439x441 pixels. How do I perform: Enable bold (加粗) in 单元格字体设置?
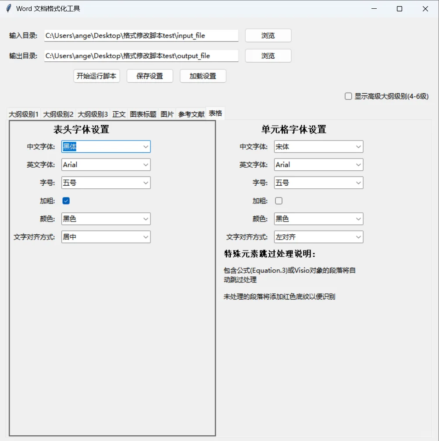click(279, 200)
